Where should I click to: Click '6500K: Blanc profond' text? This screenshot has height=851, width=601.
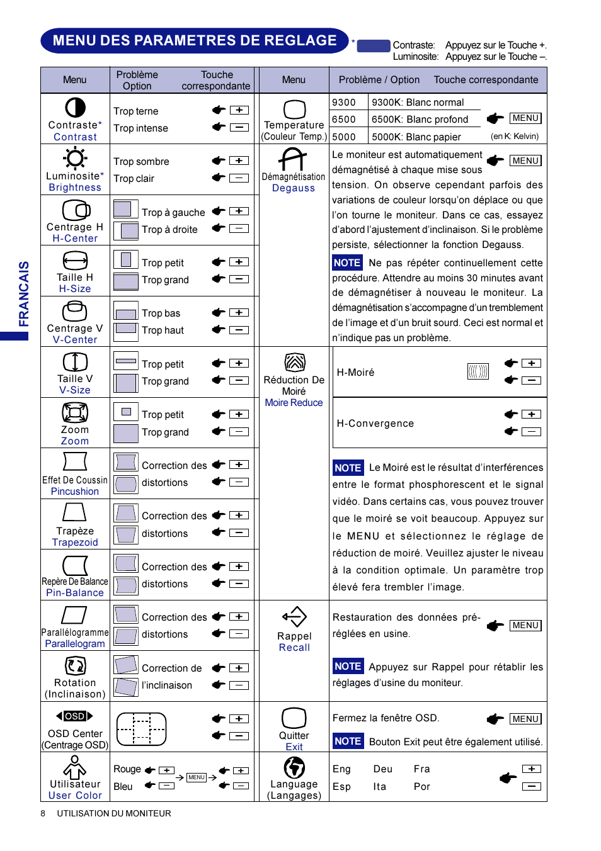[x=420, y=120]
